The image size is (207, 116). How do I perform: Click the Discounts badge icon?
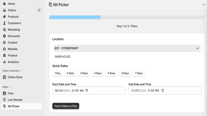pyautogui.click(x=4, y=36)
